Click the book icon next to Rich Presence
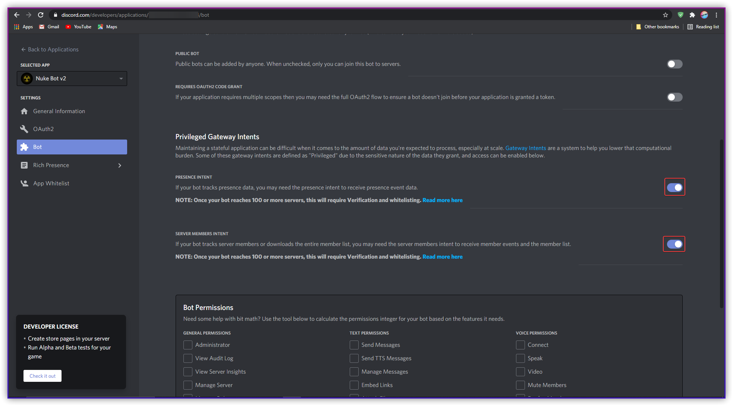The height and width of the screenshot is (406, 733). click(24, 165)
